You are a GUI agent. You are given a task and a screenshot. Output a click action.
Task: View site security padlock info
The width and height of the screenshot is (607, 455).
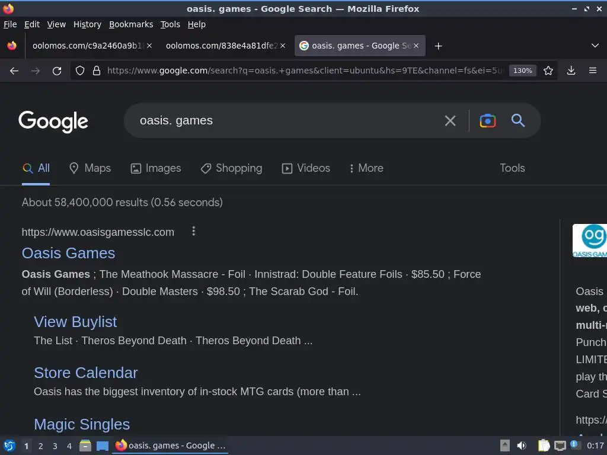point(97,71)
